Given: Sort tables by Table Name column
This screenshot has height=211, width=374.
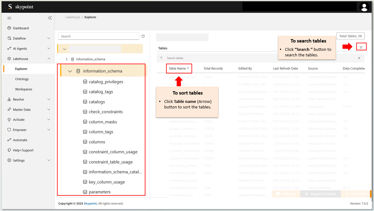Looking at the screenshot, I should point(179,68).
